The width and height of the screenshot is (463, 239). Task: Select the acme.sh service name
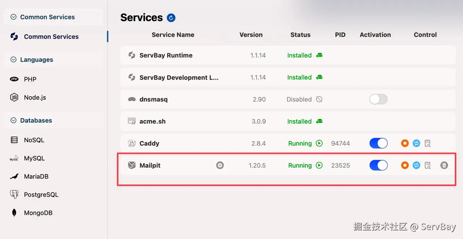point(153,121)
